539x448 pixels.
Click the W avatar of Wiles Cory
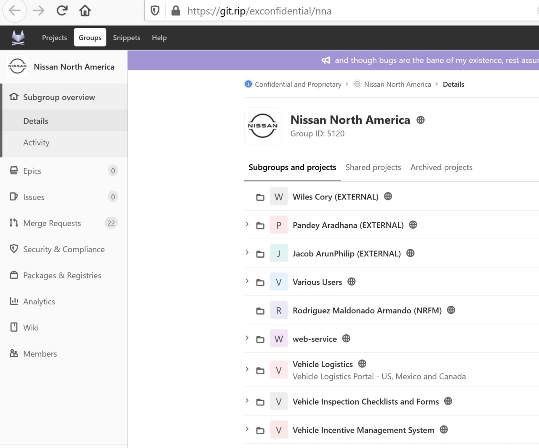[279, 197]
